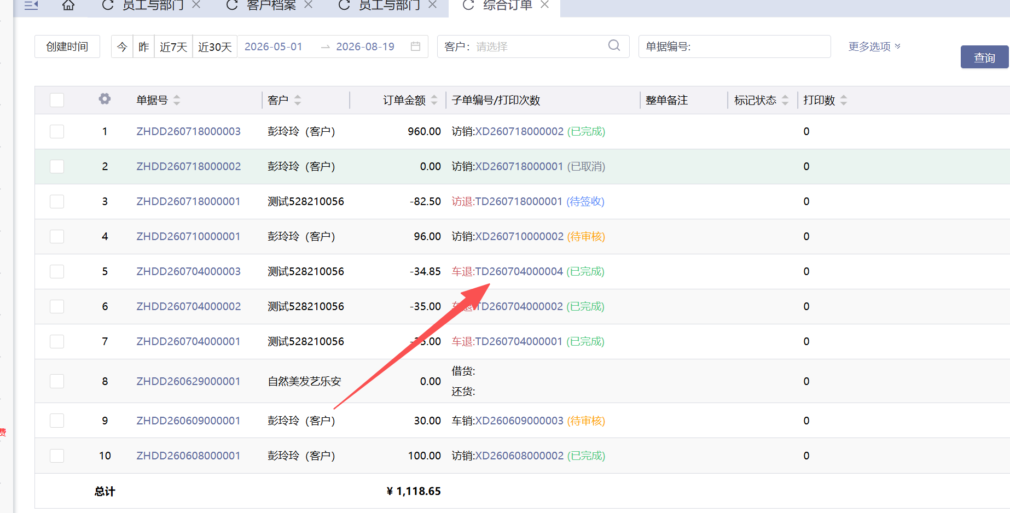
Task: Select all rows checkbox in header
Action: click(57, 100)
